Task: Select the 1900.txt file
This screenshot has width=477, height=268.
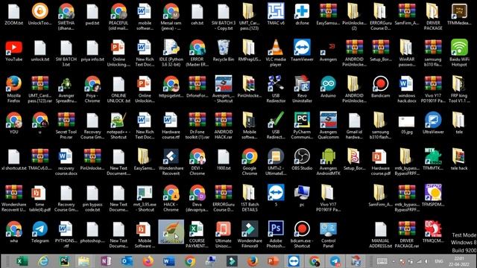Action: click(224, 159)
